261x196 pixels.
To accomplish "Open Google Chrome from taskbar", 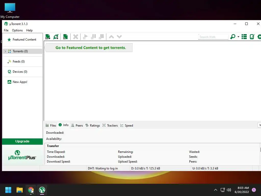I will pyautogui.click(x=31, y=190).
